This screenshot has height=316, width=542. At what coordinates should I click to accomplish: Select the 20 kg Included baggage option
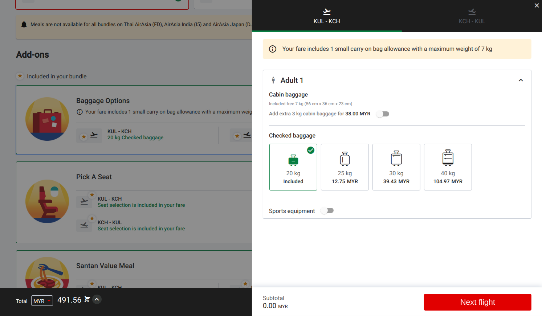[x=293, y=167]
